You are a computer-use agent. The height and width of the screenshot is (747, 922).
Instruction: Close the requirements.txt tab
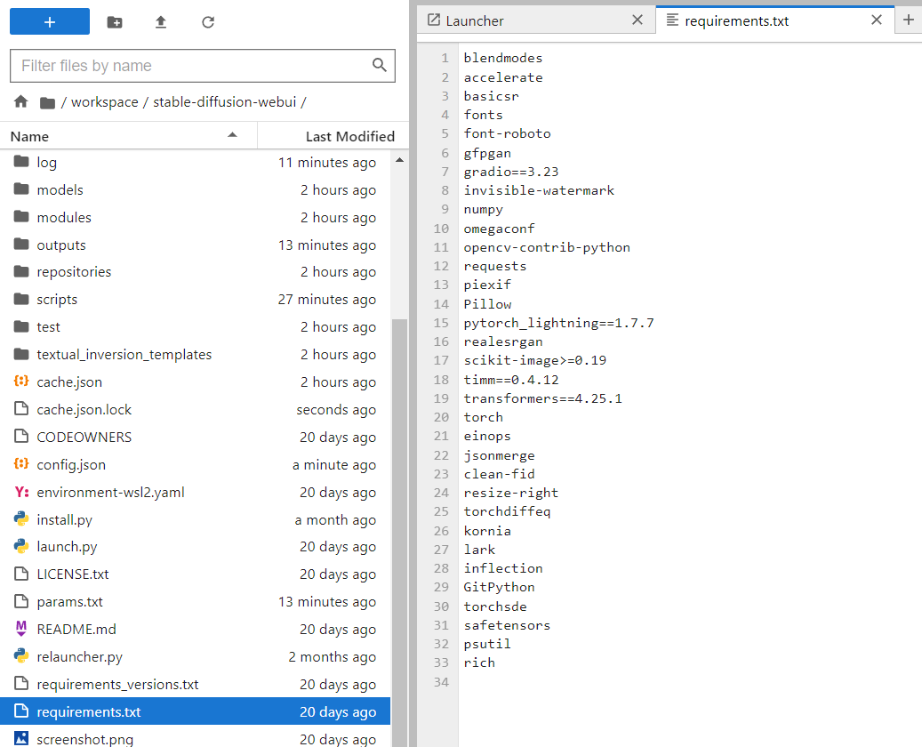(877, 20)
